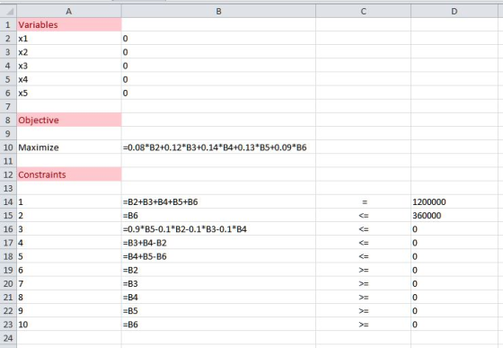The height and width of the screenshot is (348, 503).
Task: Click the Maximize label cell
Action: tap(69, 147)
